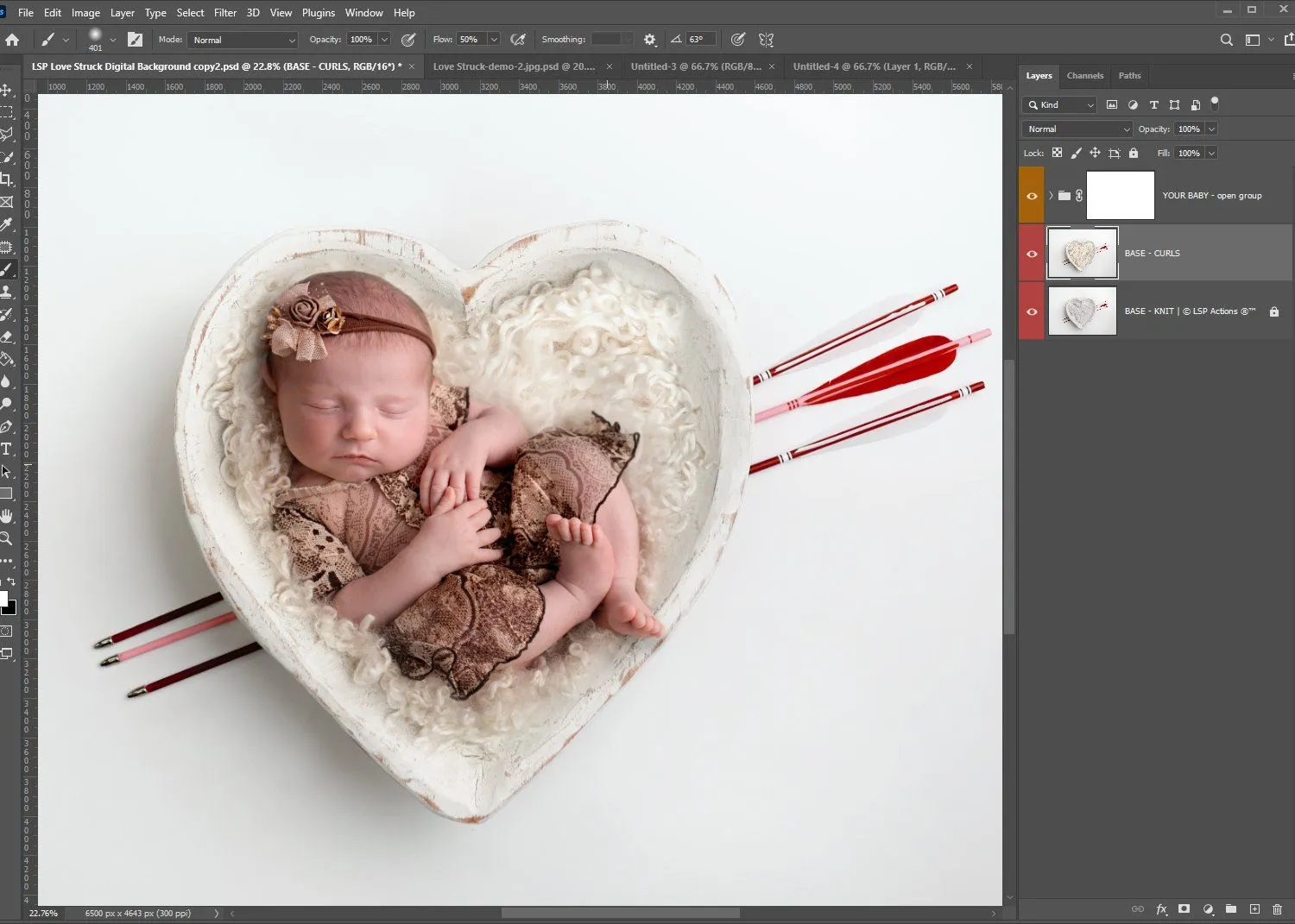The width and height of the screenshot is (1295, 924).
Task: Open brush Mode dropdown
Action: click(x=243, y=40)
